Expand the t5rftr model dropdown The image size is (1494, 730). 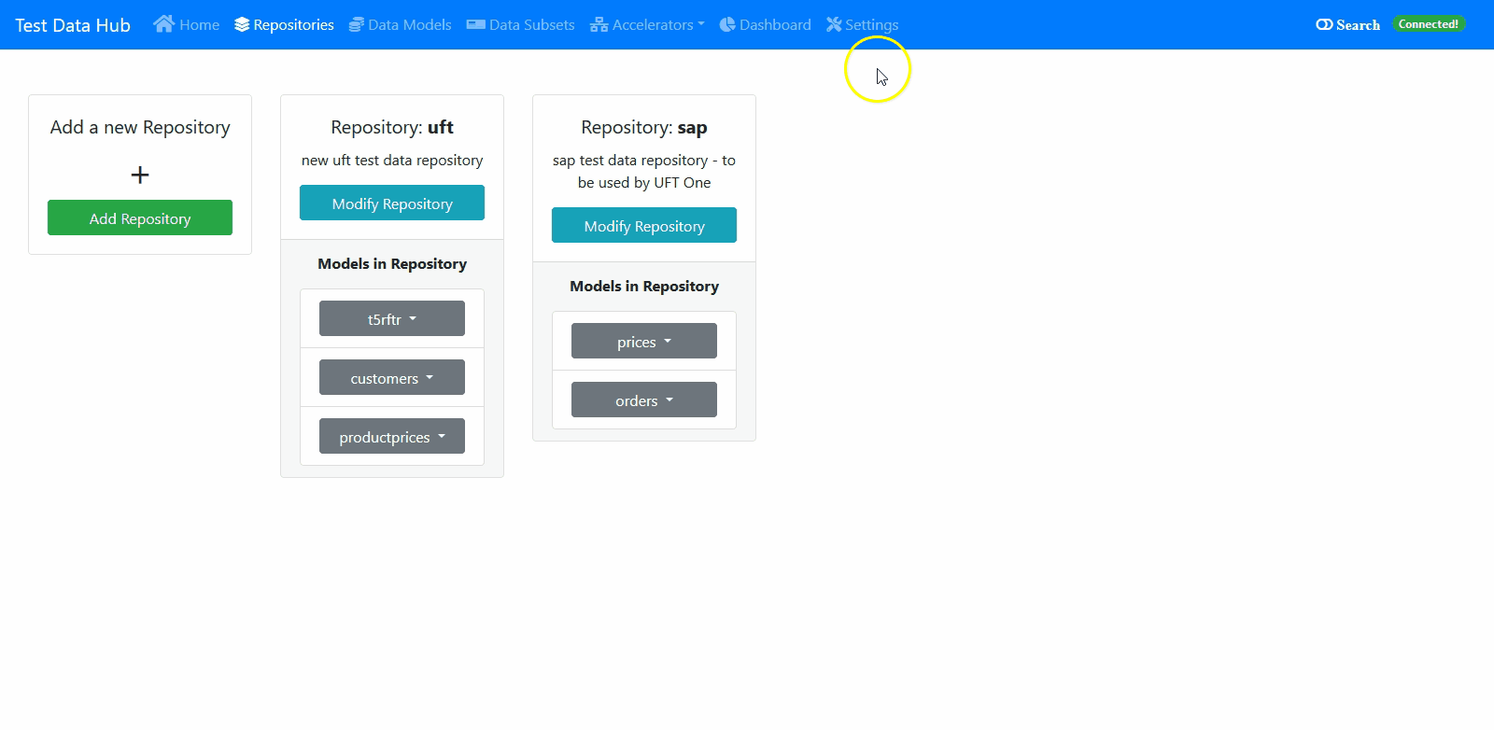coord(392,319)
